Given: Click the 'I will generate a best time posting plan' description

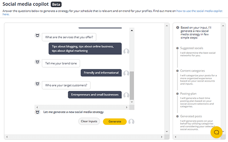Looking at the screenshot, I should (x=197, y=102).
